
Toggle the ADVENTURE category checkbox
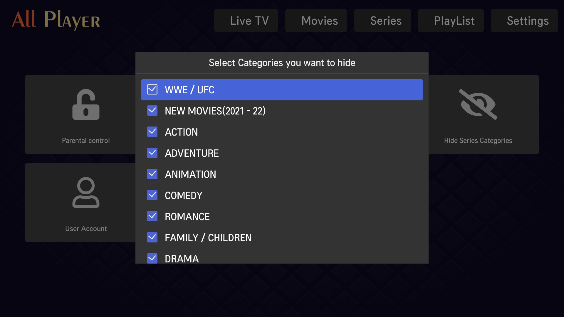point(152,153)
